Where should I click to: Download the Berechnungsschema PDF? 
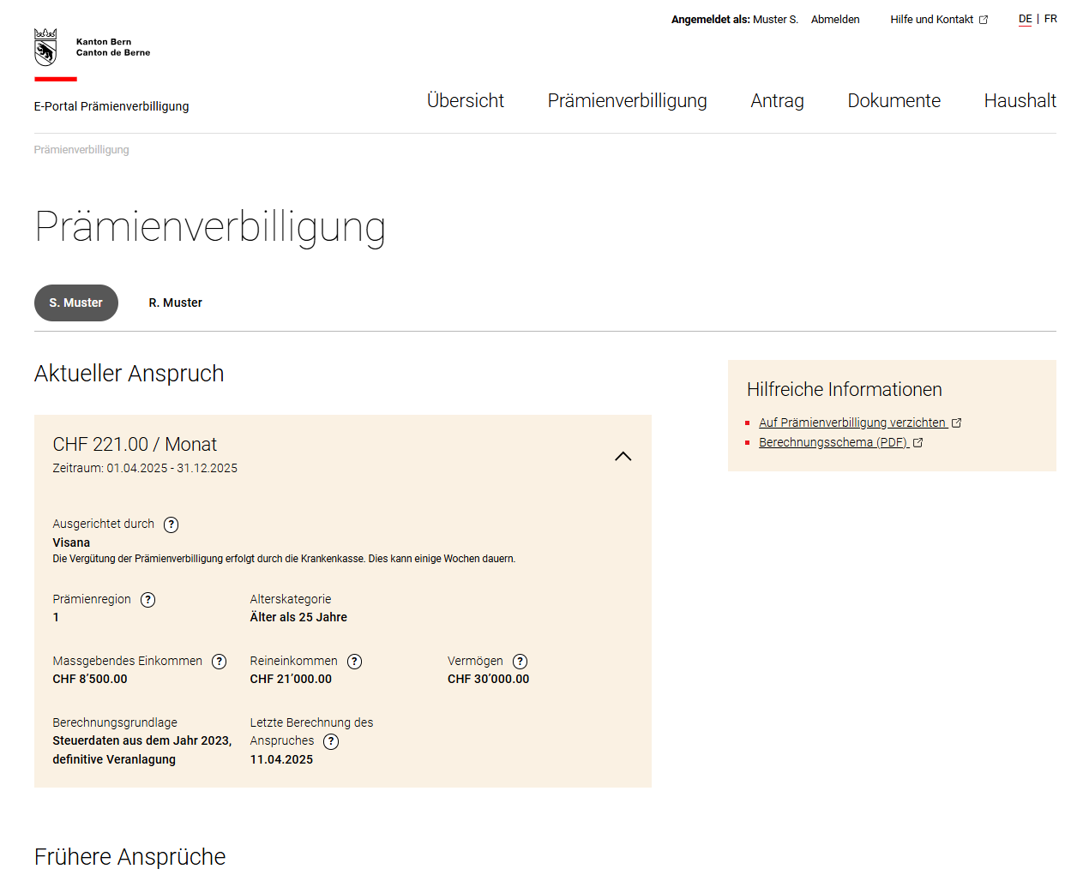[x=834, y=442]
